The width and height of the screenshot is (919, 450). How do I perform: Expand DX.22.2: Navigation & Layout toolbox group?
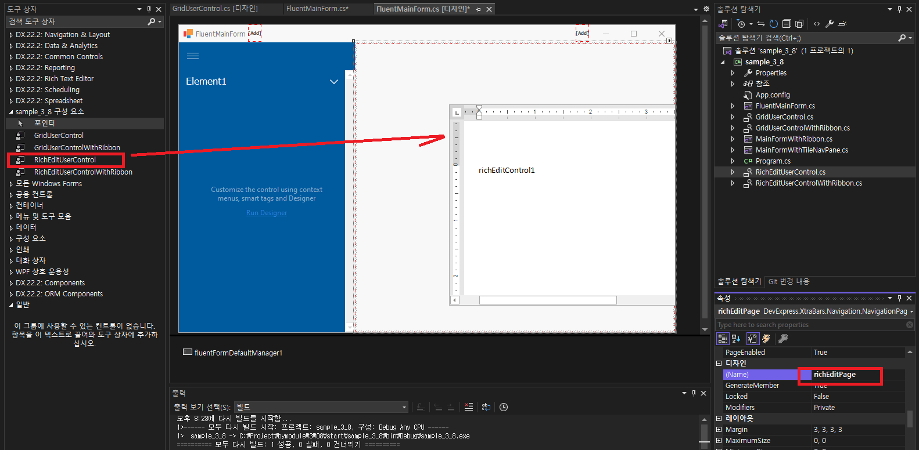coord(11,35)
